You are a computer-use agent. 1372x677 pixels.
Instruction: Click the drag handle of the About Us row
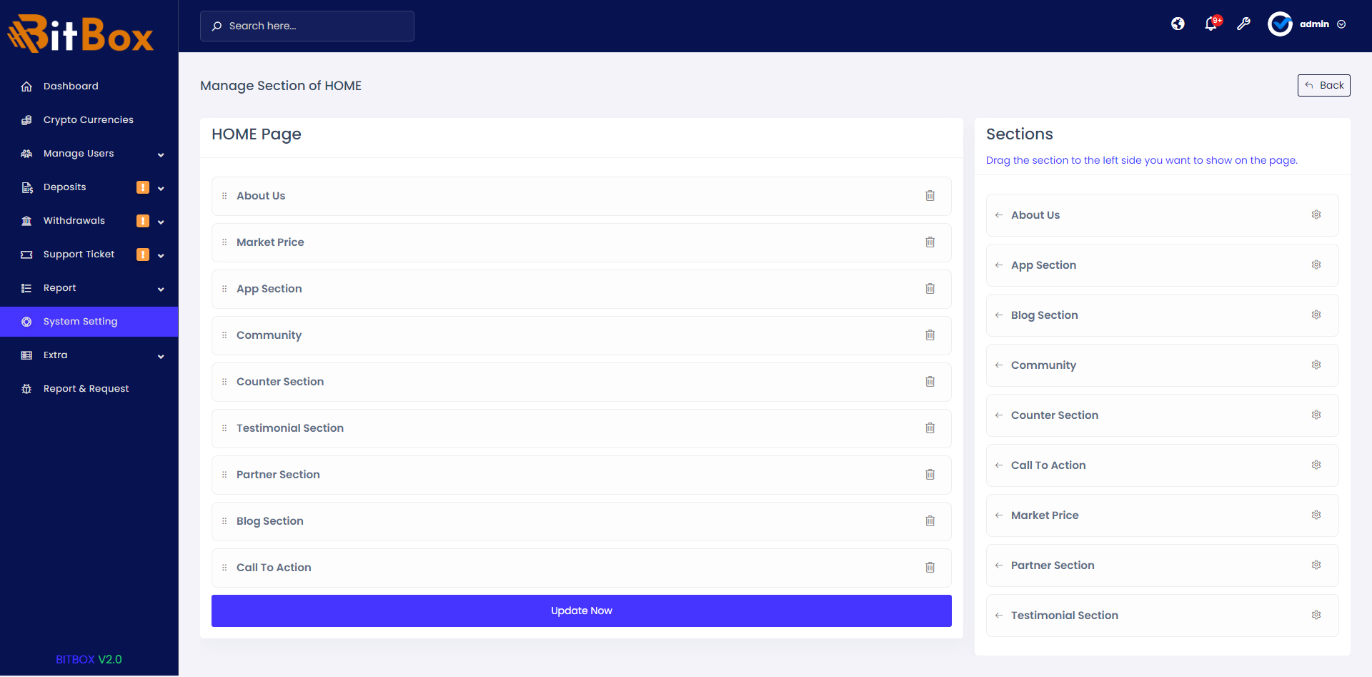(224, 195)
